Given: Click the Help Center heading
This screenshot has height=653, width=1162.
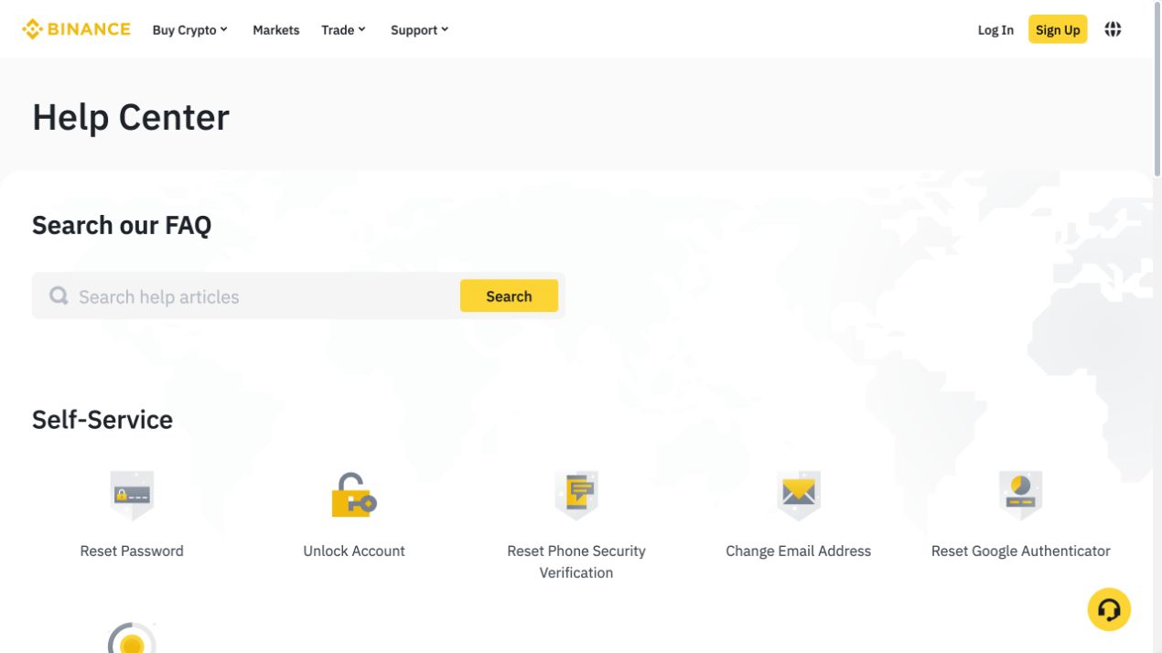Looking at the screenshot, I should [x=131, y=117].
